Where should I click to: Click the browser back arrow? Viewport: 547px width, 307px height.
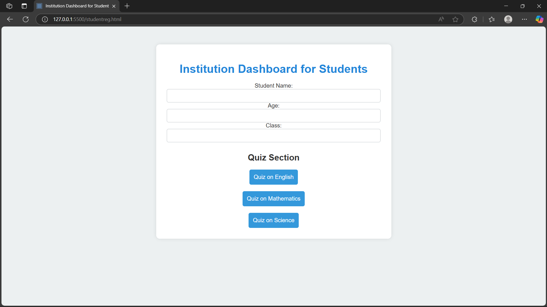pyautogui.click(x=10, y=19)
